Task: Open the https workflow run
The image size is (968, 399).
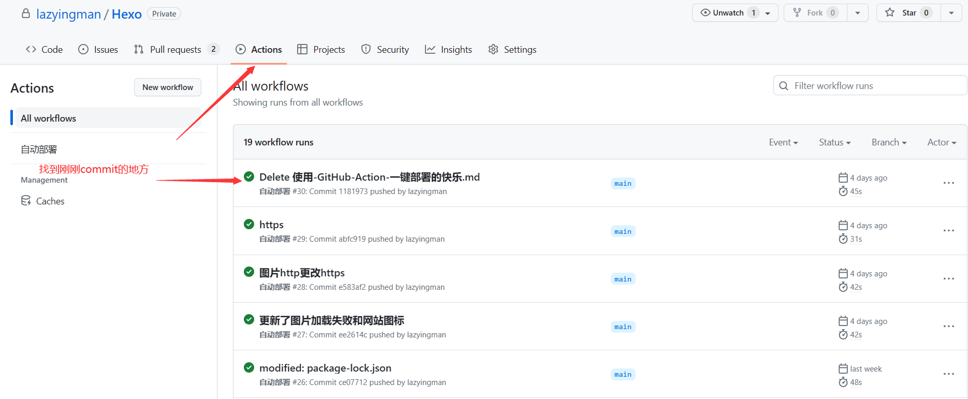Action: [271, 225]
